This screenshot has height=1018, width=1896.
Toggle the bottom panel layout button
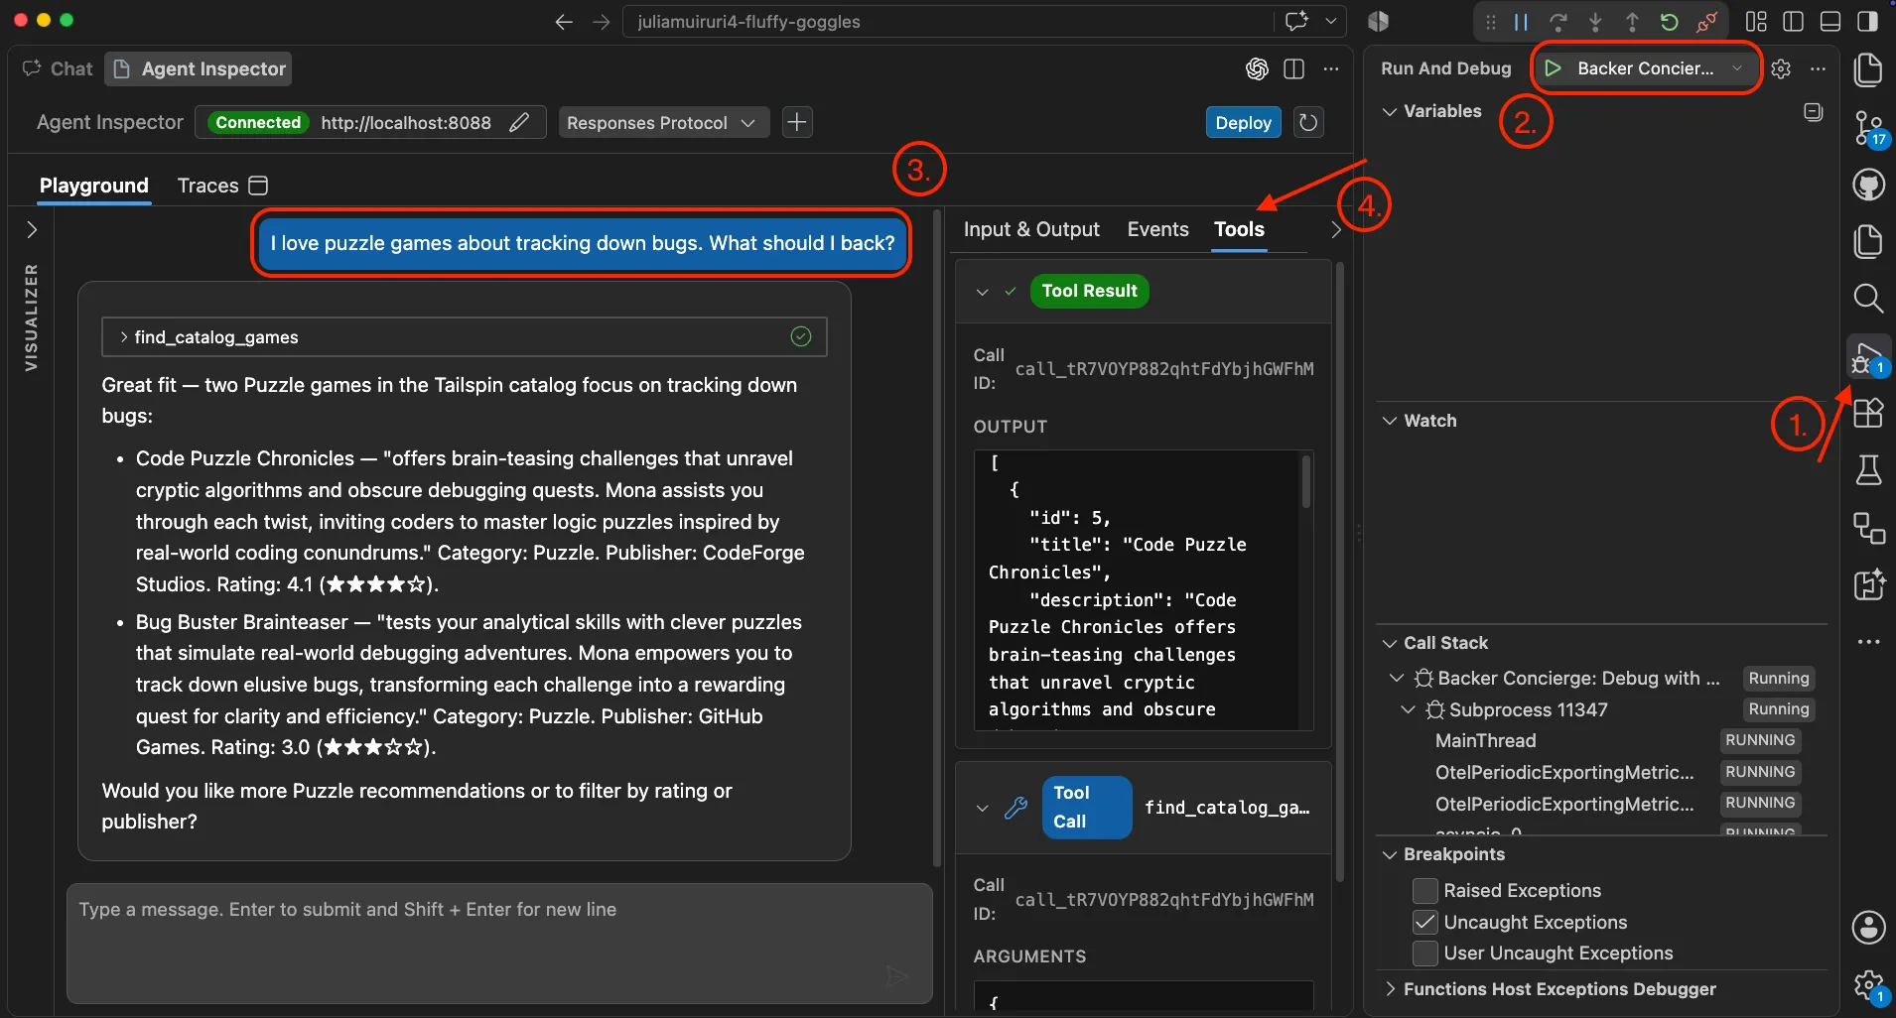point(1830,22)
